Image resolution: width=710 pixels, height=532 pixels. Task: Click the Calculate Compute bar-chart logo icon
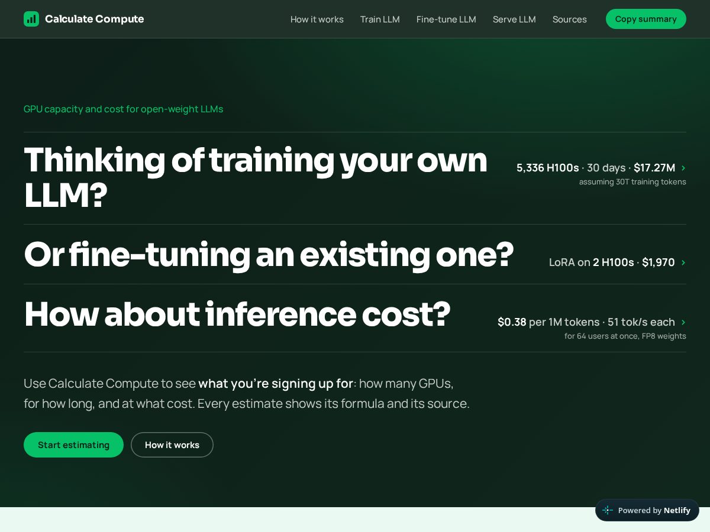click(31, 19)
